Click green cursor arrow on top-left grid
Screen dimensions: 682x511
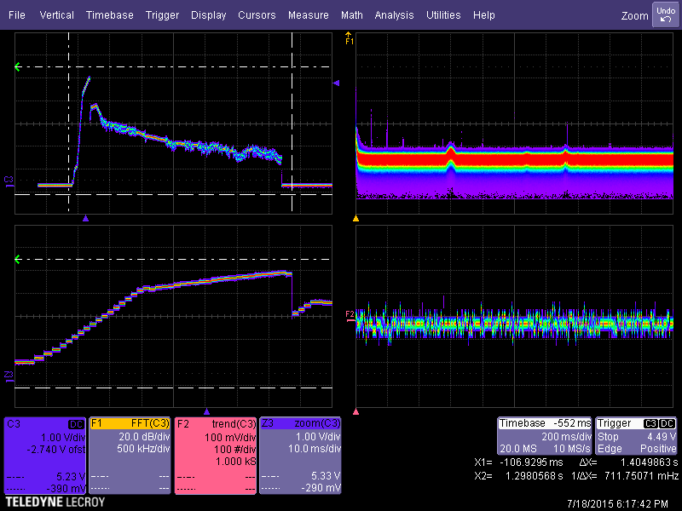(x=18, y=66)
